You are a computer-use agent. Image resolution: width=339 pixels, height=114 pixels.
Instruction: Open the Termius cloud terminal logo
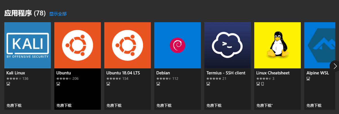click(228, 45)
